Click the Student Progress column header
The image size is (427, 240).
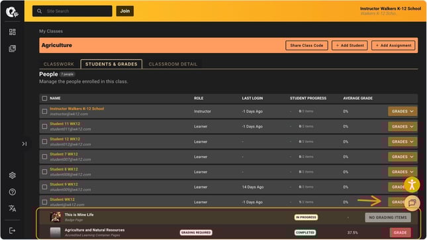(308, 99)
